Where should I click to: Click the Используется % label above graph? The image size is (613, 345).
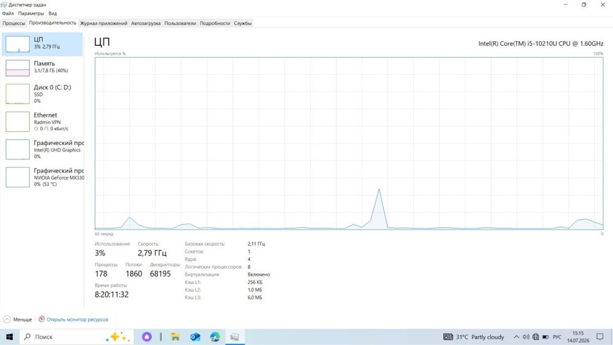pyautogui.click(x=110, y=53)
